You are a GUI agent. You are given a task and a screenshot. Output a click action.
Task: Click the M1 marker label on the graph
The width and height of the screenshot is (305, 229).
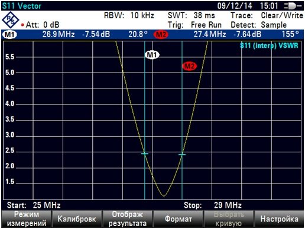click(152, 55)
